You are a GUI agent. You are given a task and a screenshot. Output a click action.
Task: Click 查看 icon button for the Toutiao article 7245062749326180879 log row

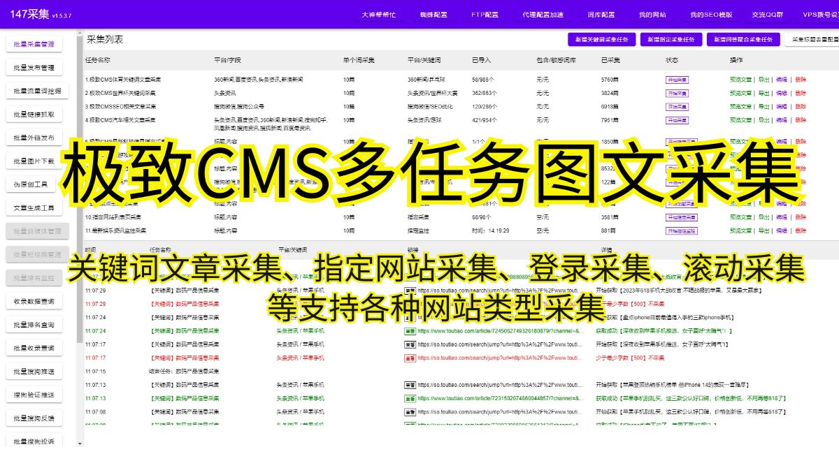(x=410, y=331)
